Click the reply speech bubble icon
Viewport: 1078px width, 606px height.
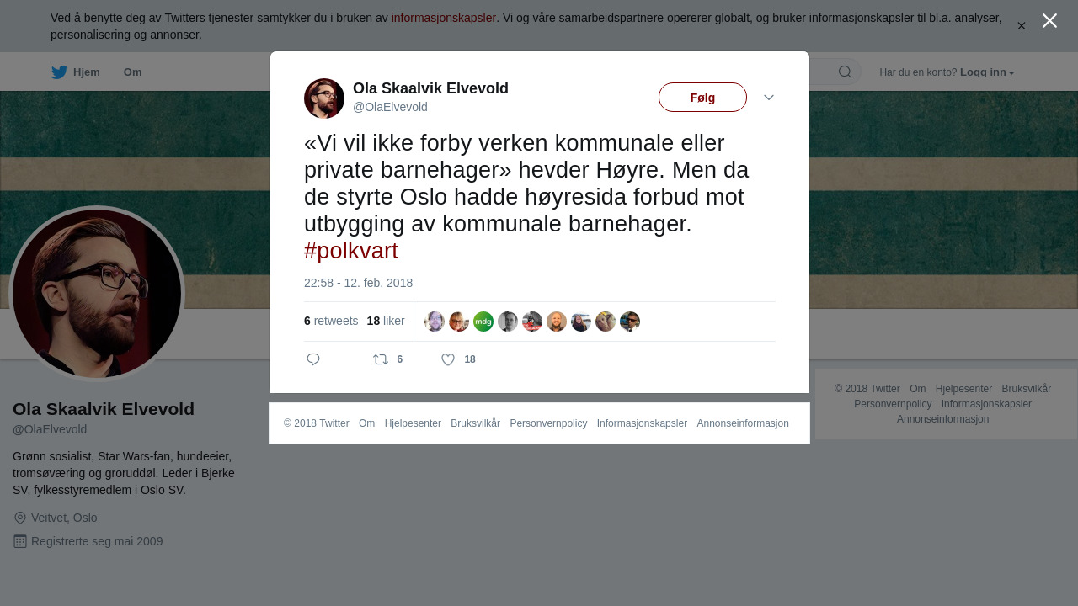[x=313, y=359]
